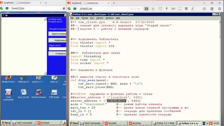This screenshot has width=224, height=126.
Task: Select Python 3.4.1 Shell taskbar item
Action: 164,123
